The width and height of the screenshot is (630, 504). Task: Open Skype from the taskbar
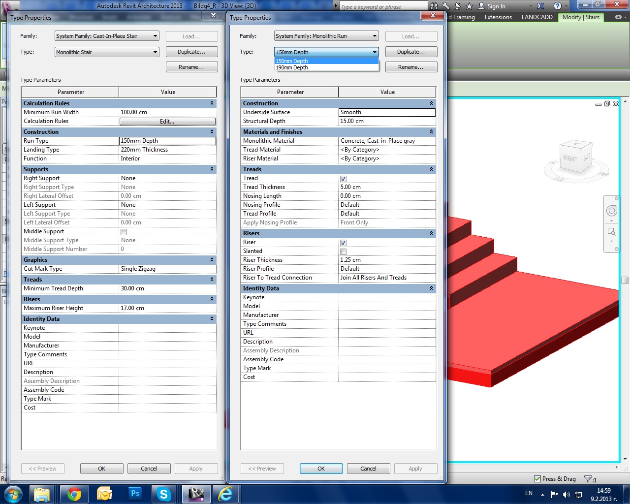[164, 494]
